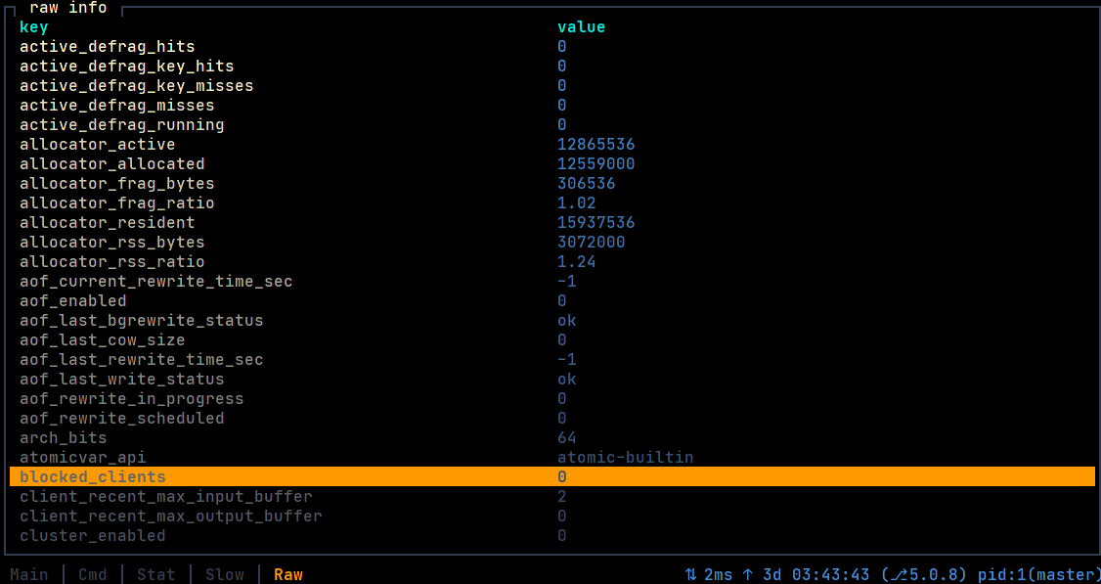This screenshot has height=584, width=1101.
Task: Open the Stat tab
Action: [x=156, y=575]
